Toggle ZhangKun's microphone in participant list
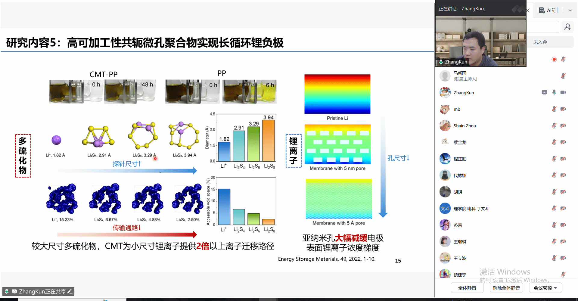Image resolution: width=578 pixels, height=301 pixels. [554, 93]
